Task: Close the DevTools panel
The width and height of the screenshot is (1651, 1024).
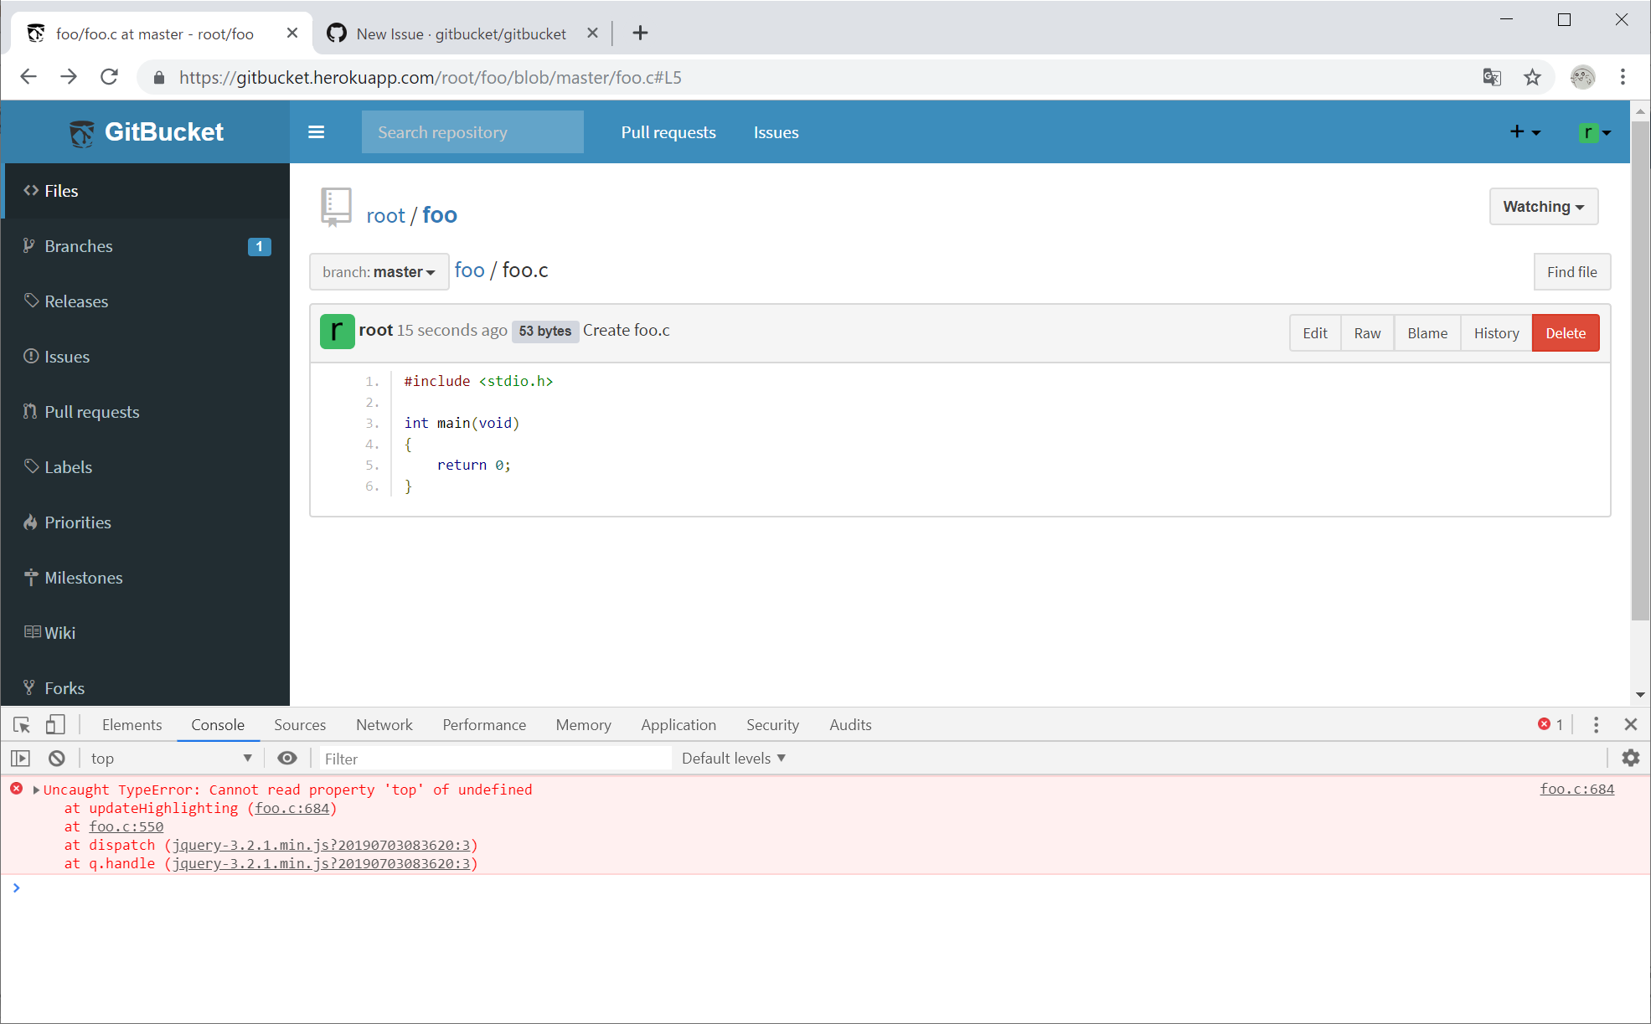Action: coord(1630,725)
